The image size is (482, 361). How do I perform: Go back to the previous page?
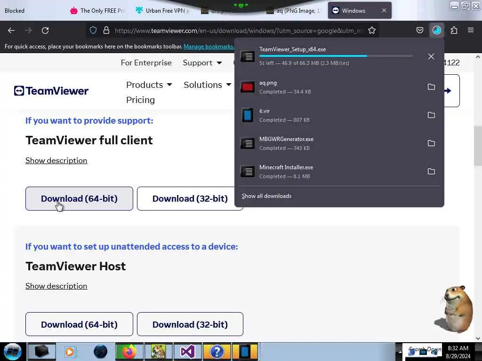coord(11,31)
